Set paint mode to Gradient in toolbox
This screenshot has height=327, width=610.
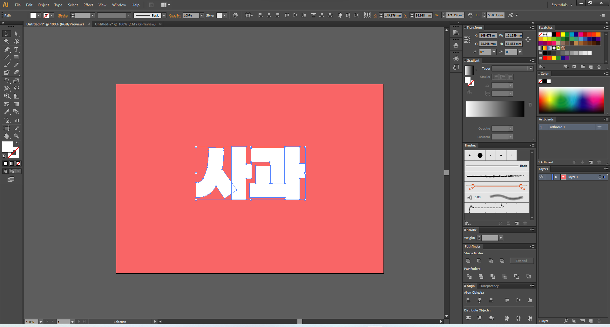12,163
